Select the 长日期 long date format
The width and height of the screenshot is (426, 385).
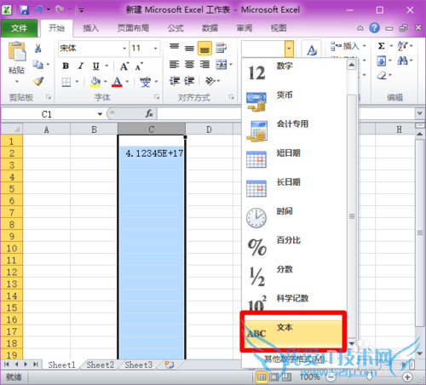294,188
